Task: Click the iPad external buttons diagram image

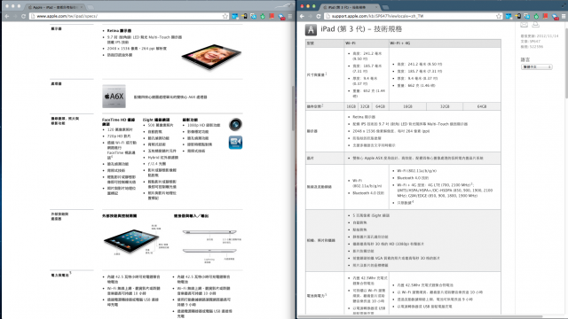Action: point(136,239)
